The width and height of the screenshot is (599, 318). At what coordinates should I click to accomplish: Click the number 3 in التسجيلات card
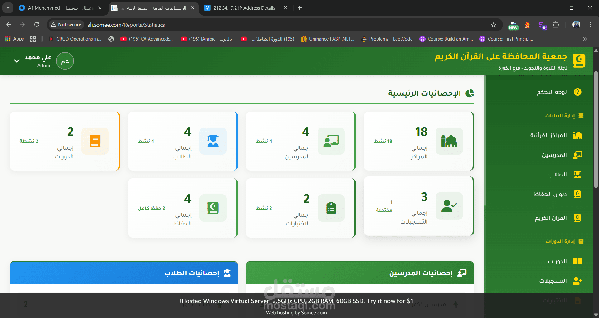coord(424,197)
